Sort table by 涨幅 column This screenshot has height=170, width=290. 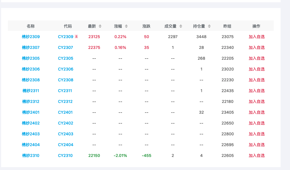[x=126, y=26]
